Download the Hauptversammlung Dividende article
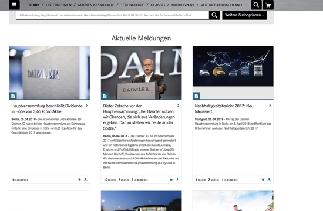This screenshot has width=323, height=211. coord(86,179)
